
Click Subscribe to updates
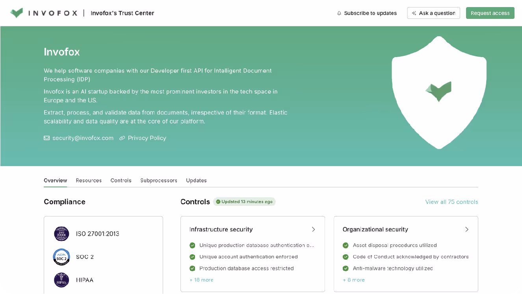click(367, 13)
